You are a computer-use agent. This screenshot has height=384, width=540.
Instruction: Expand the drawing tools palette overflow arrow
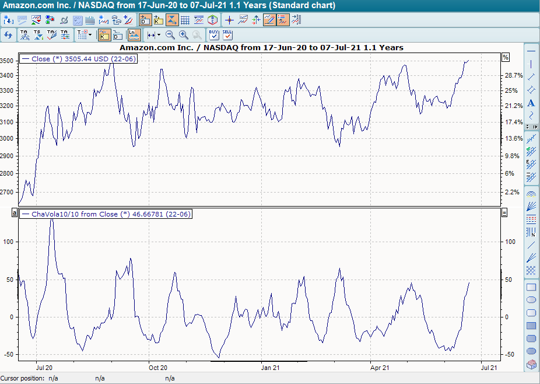coord(535,126)
